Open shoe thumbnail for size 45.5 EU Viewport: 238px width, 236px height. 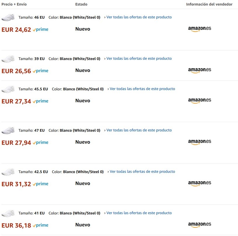click(x=8, y=89)
